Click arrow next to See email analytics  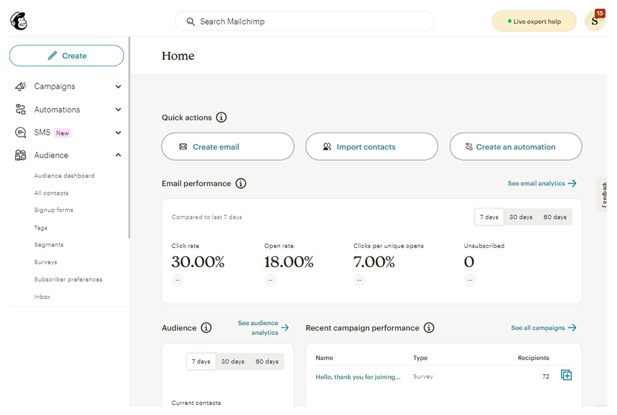[572, 183]
